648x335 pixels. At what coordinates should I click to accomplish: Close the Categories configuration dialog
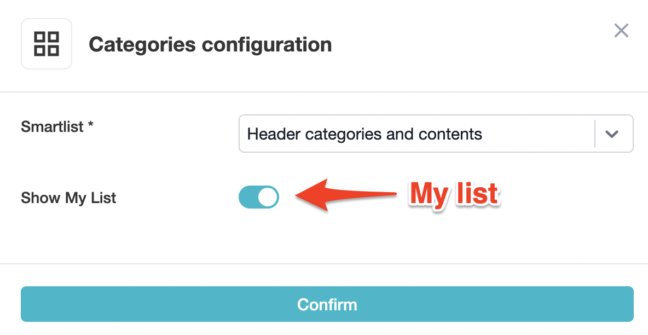pyautogui.click(x=621, y=31)
